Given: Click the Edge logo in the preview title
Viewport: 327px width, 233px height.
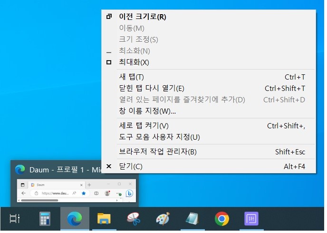Looking at the screenshot, I should 20,170.
